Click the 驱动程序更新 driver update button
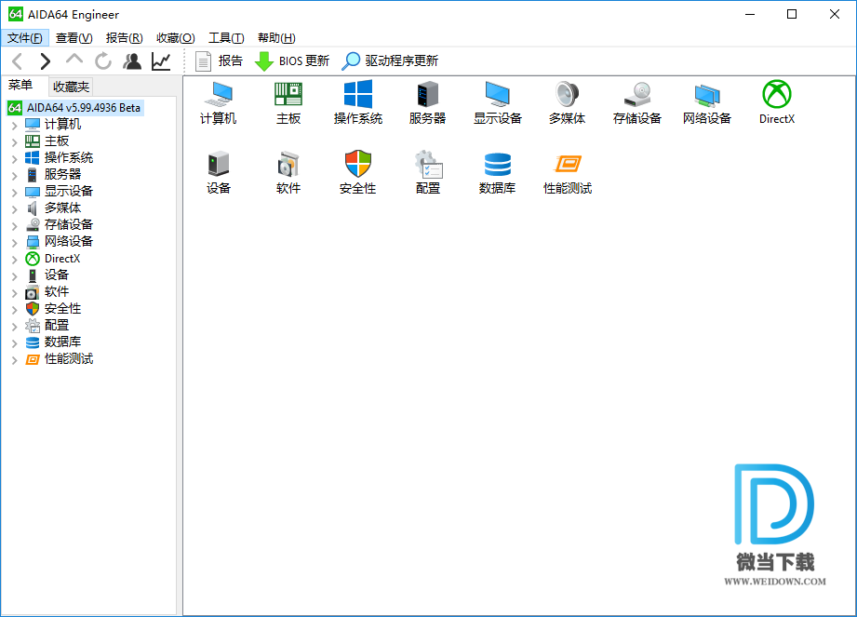The height and width of the screenshot is (617, 857). point(390,61)
